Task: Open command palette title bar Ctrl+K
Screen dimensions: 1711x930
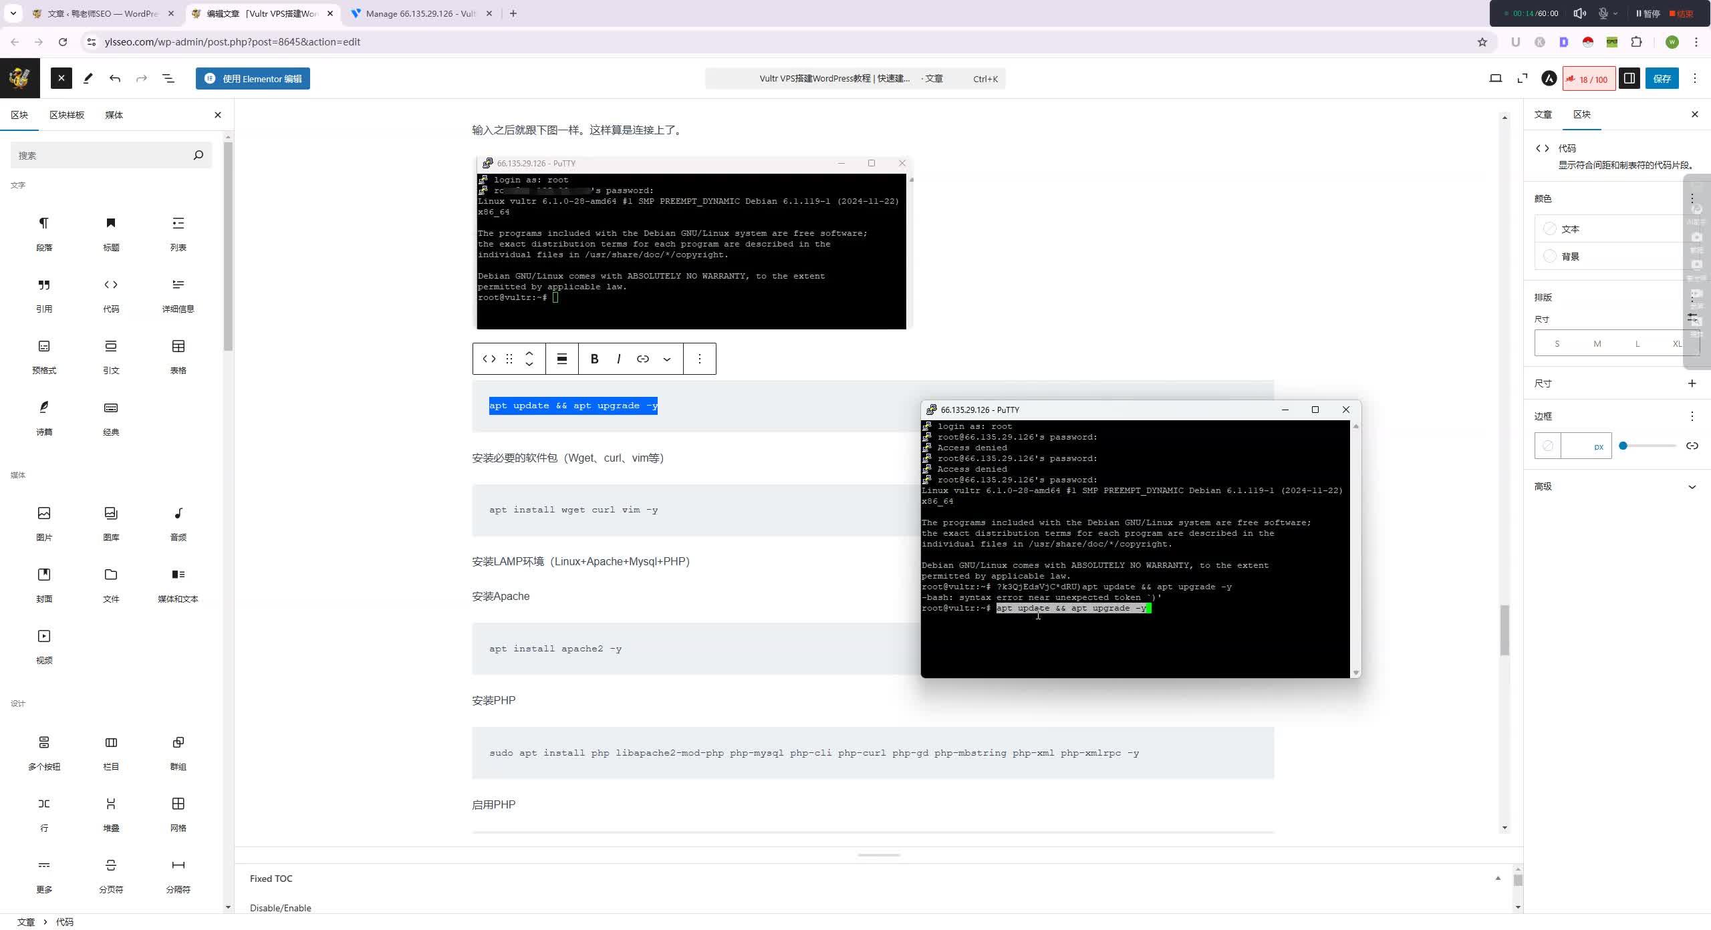Action: 855,78
